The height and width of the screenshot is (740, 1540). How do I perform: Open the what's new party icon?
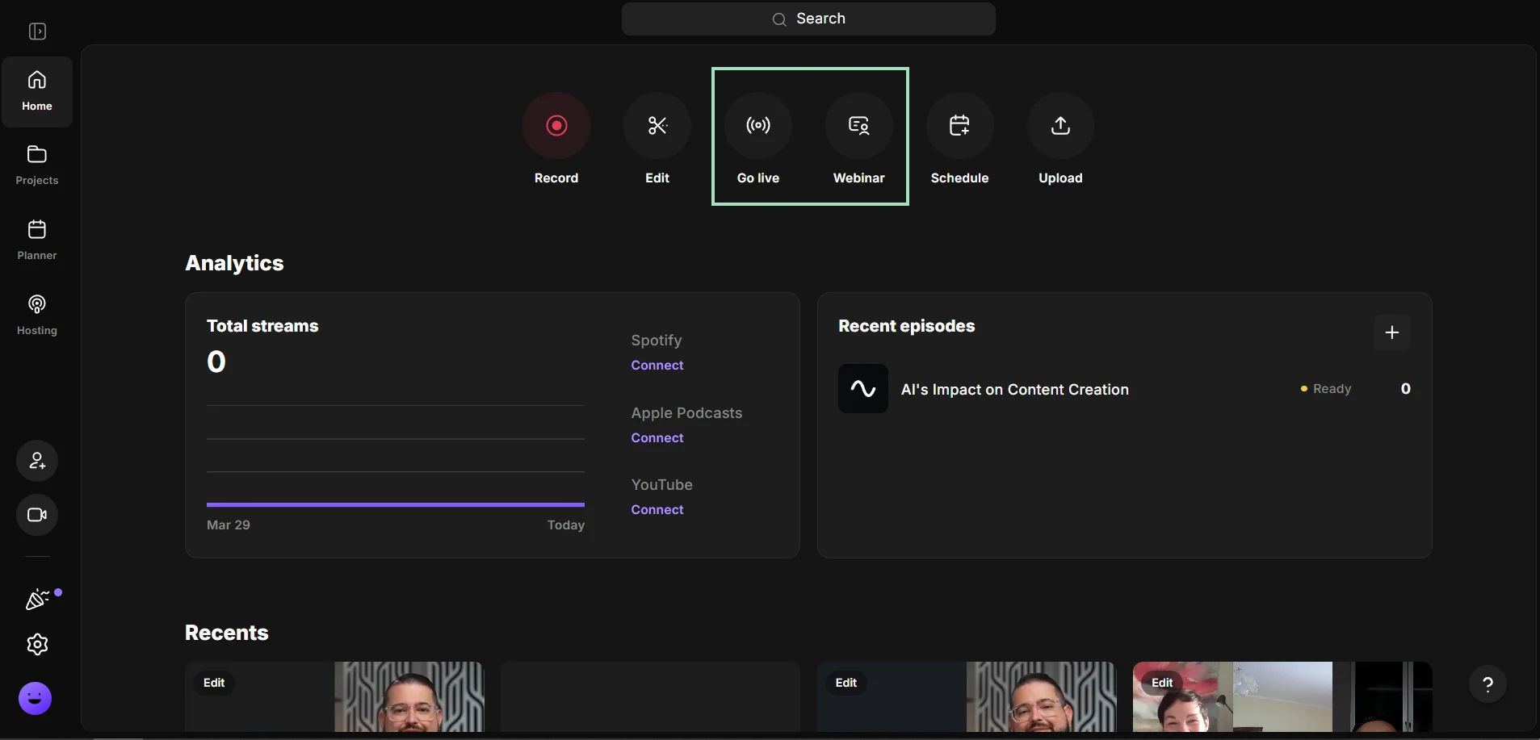click(37, 600)
